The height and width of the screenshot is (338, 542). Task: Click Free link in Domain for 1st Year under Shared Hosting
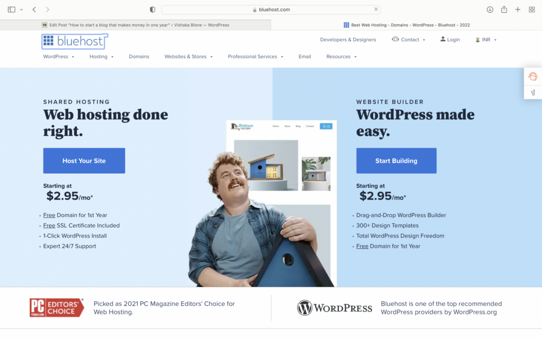coord(49,215)
